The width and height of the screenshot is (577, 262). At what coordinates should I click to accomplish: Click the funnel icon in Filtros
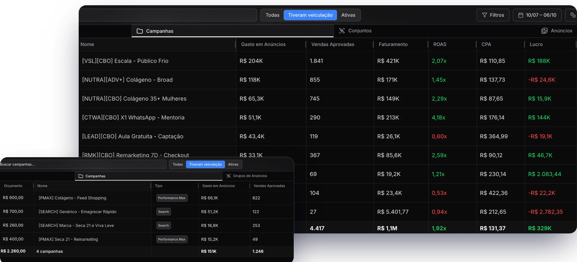click(x=484, y=15)
